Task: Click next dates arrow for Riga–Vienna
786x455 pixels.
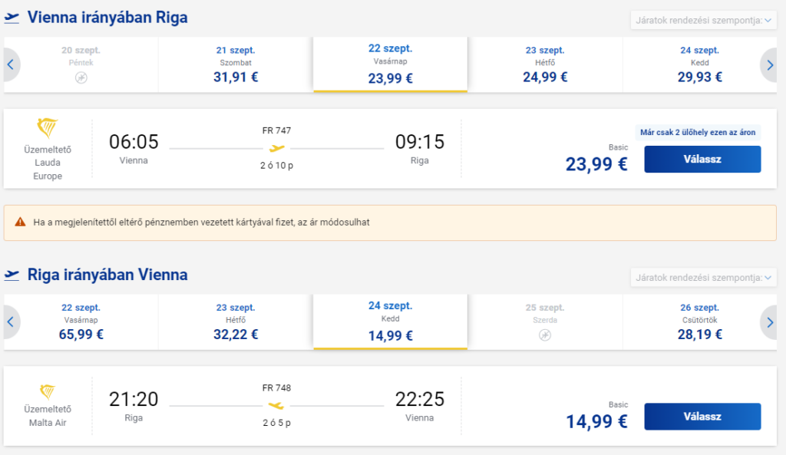Action: 770,321
